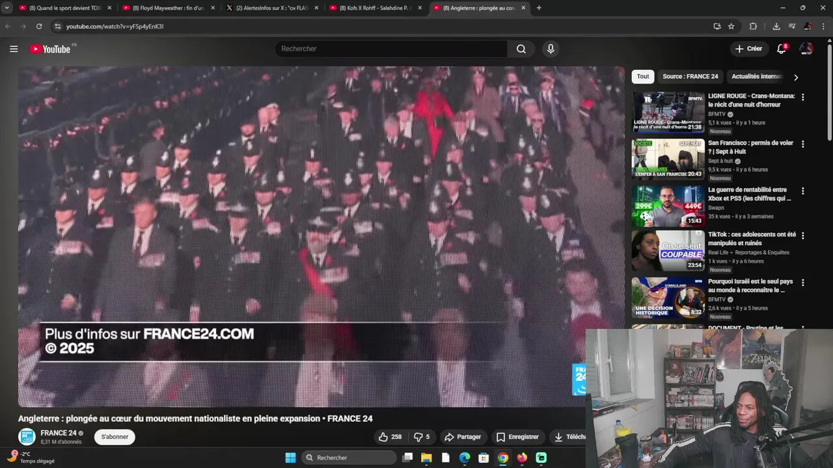Open options for San Francisco permis de voler video

[x=802, y=144]
